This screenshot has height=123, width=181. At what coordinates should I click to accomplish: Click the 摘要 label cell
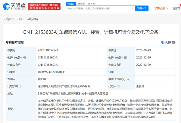click(x=21, y=109)
